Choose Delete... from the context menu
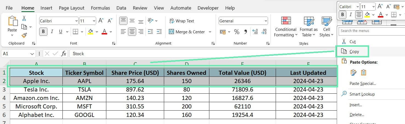The height and width of the screenshot is (124, 405). click(x=357, y=115)
